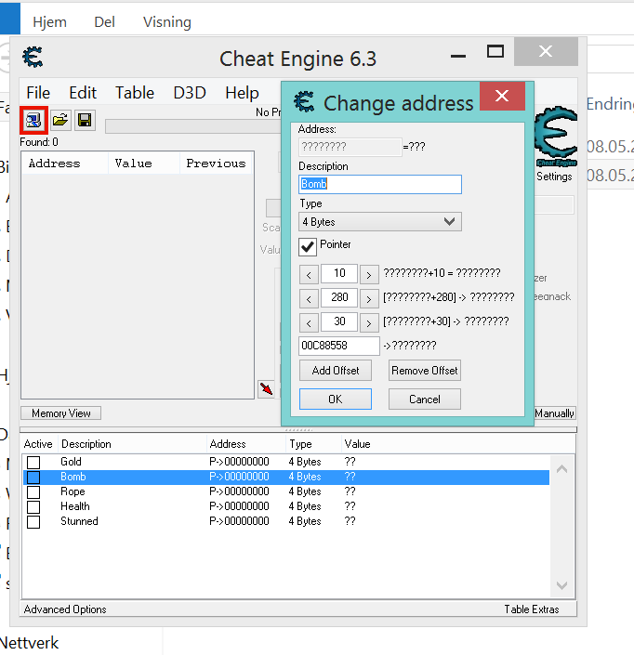Decrease the 10 offset with left arrow
Screen dimensions: 634x655
tap(309, 274)
